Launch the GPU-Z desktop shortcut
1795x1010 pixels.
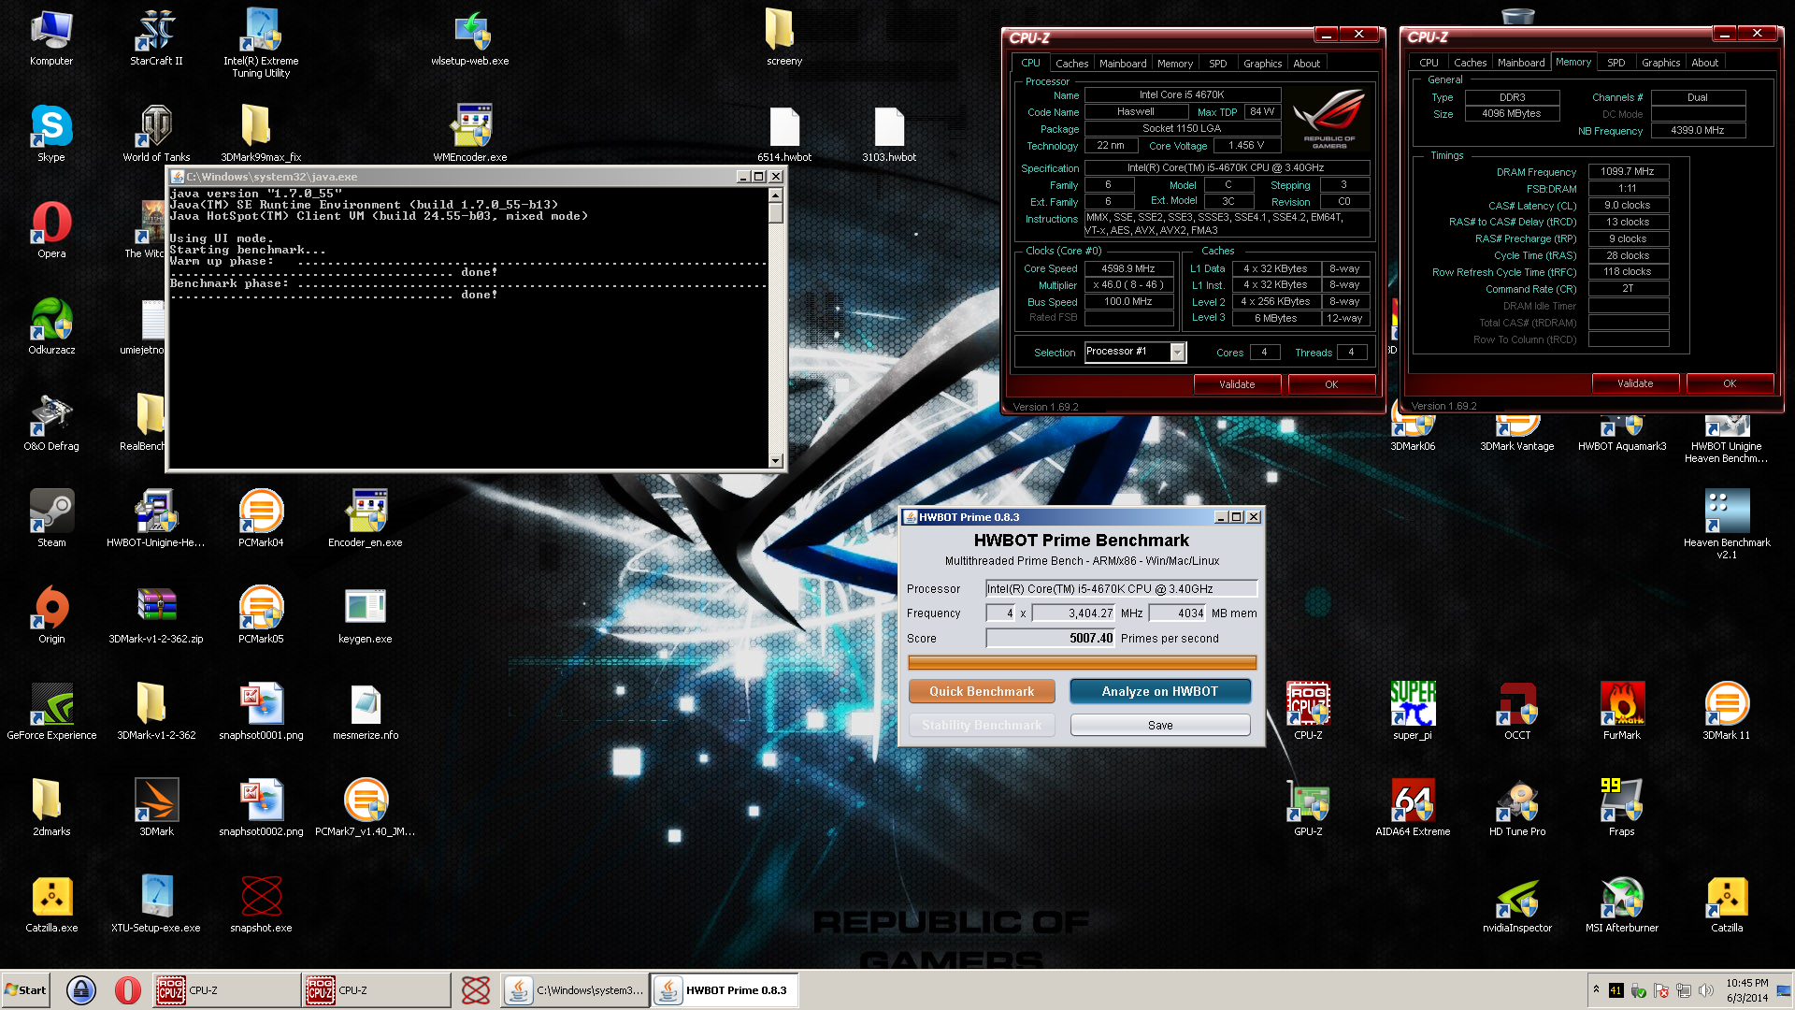click(x=1308, y=808)
